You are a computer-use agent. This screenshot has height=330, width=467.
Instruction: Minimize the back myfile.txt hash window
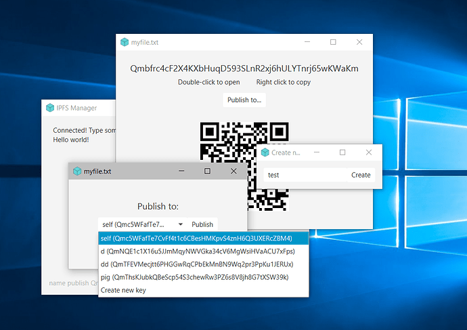[307, 42]
